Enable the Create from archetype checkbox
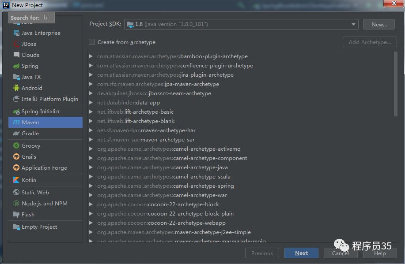The width and height of the screenshot is (405, 264). (92, 42)
